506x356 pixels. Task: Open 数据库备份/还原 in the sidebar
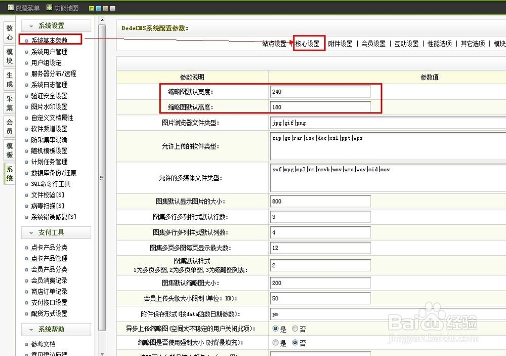click(x=54, y=173)
